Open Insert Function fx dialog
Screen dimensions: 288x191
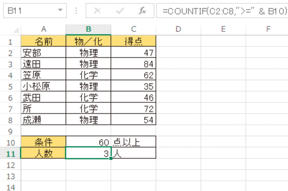coord(143,11)
